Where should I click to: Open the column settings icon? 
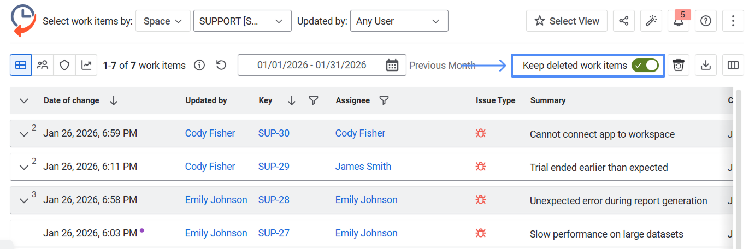point(733,66)
